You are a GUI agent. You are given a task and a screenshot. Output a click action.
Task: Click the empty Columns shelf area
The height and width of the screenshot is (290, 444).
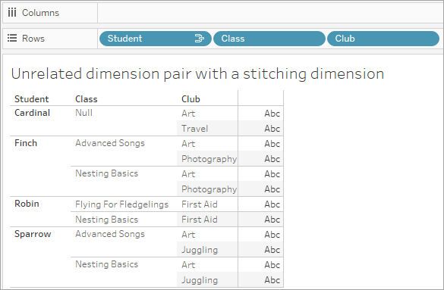coord(270,13)
